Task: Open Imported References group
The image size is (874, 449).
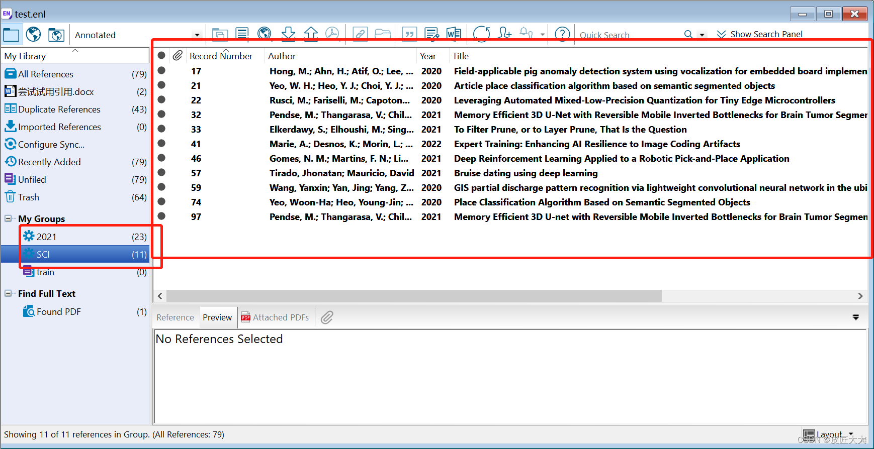Action: click(x=75, y=127)
